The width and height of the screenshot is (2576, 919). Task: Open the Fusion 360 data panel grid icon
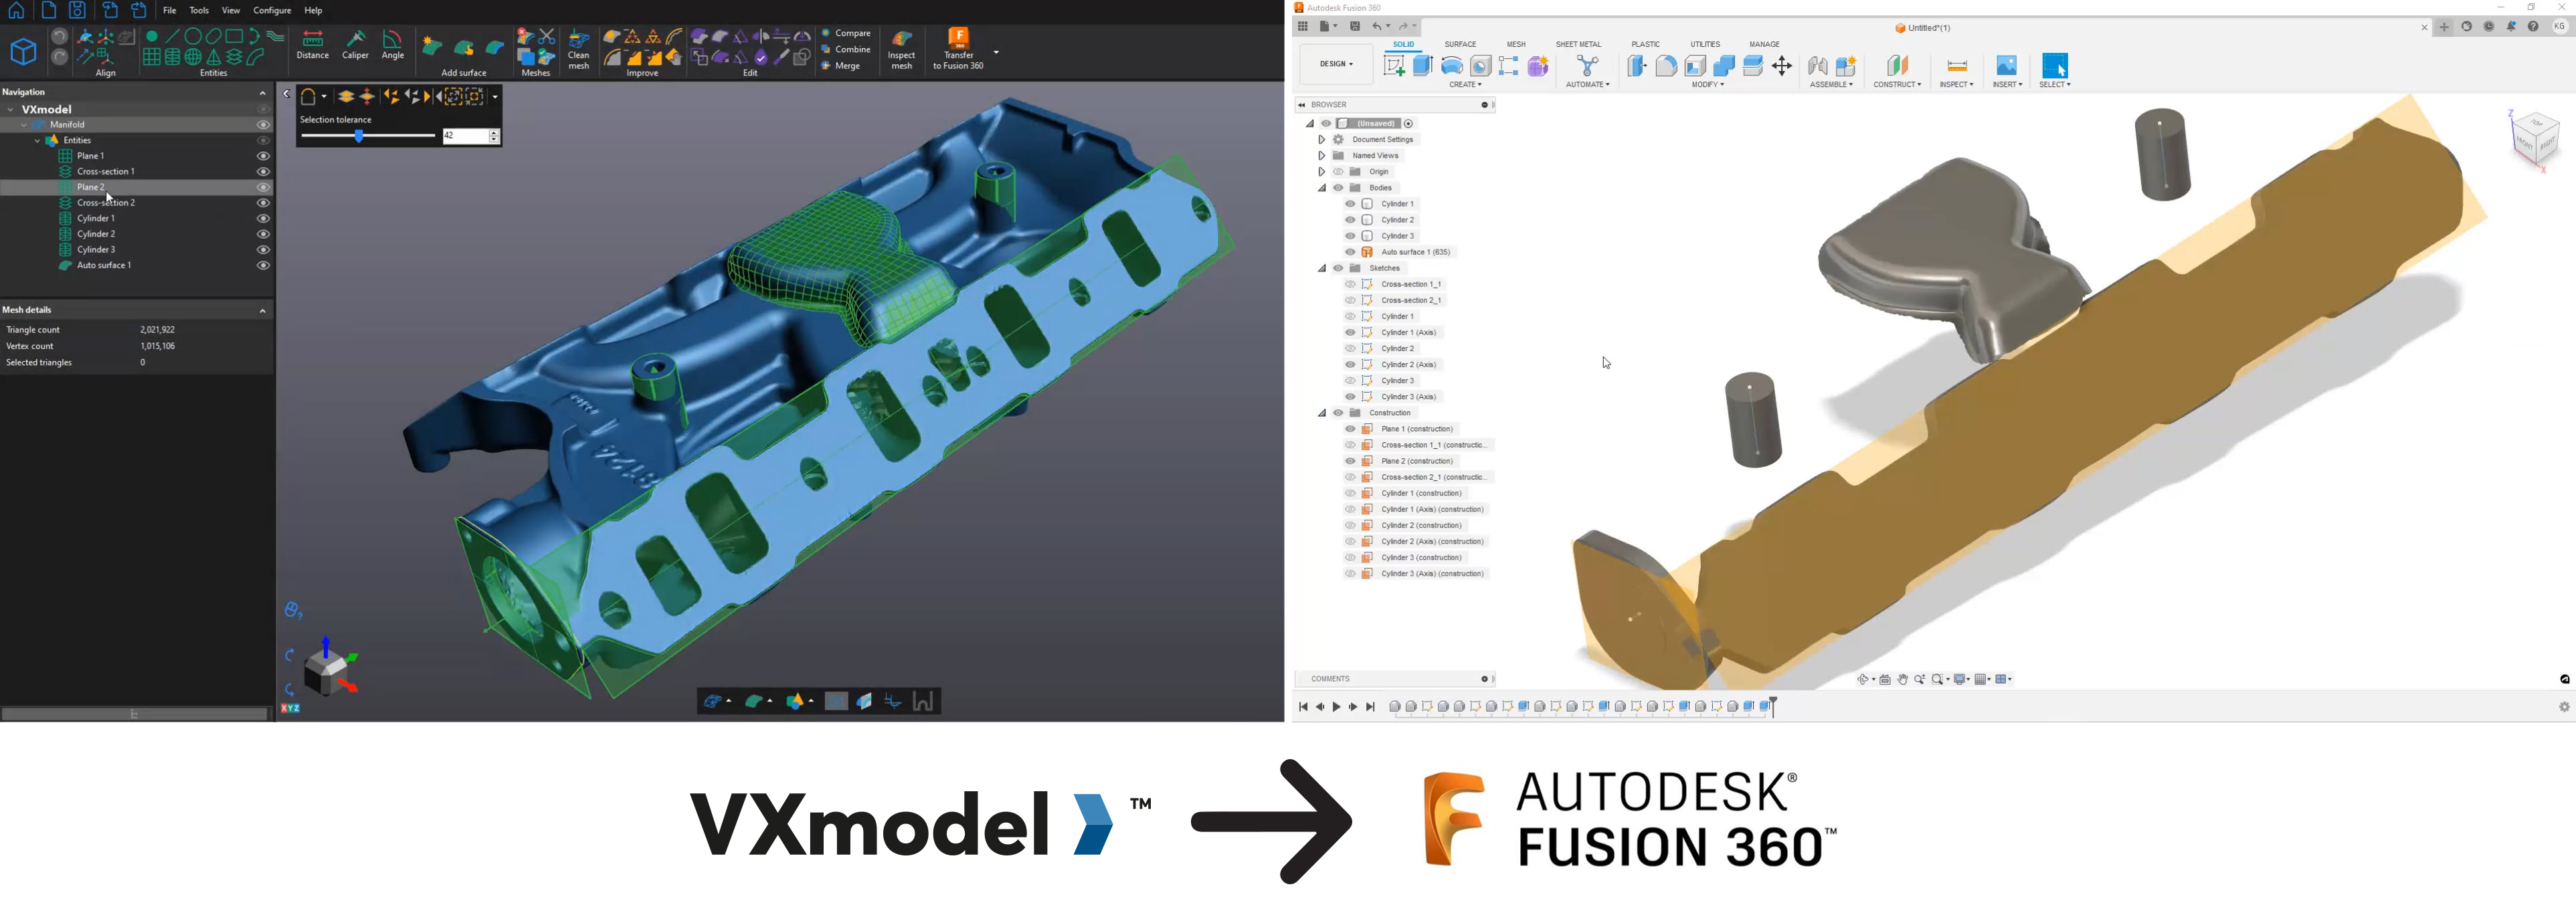coord(1303,27)
